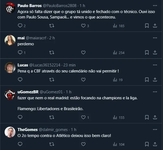Retweet the post by mai
Screen dimensions: 163x150
(52, 53)
